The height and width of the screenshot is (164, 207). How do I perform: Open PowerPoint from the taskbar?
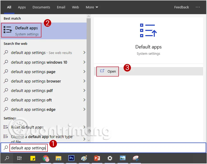[97, 158]
